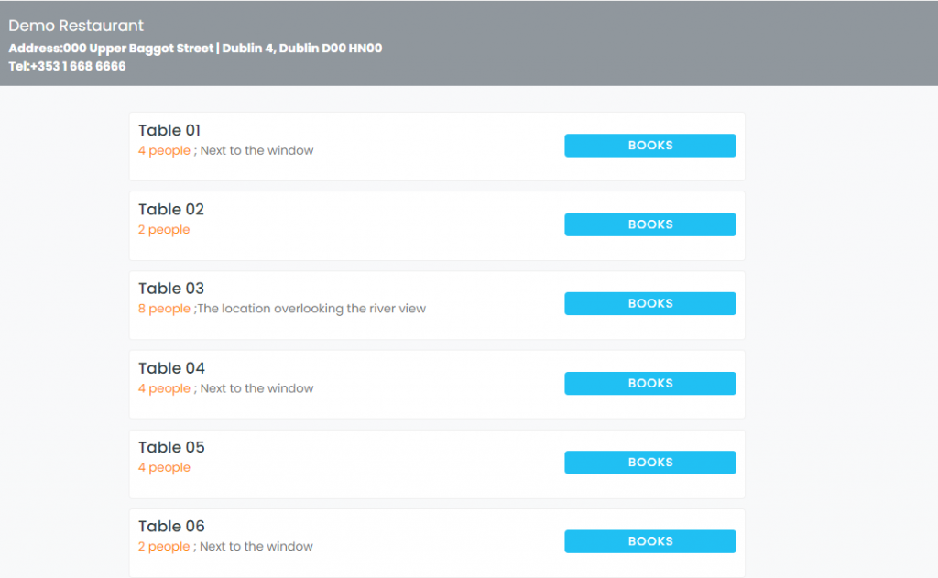Book Table 02 using BOOKS button
The width and height of the screenshot is (938, 578).
click(650, 224)
